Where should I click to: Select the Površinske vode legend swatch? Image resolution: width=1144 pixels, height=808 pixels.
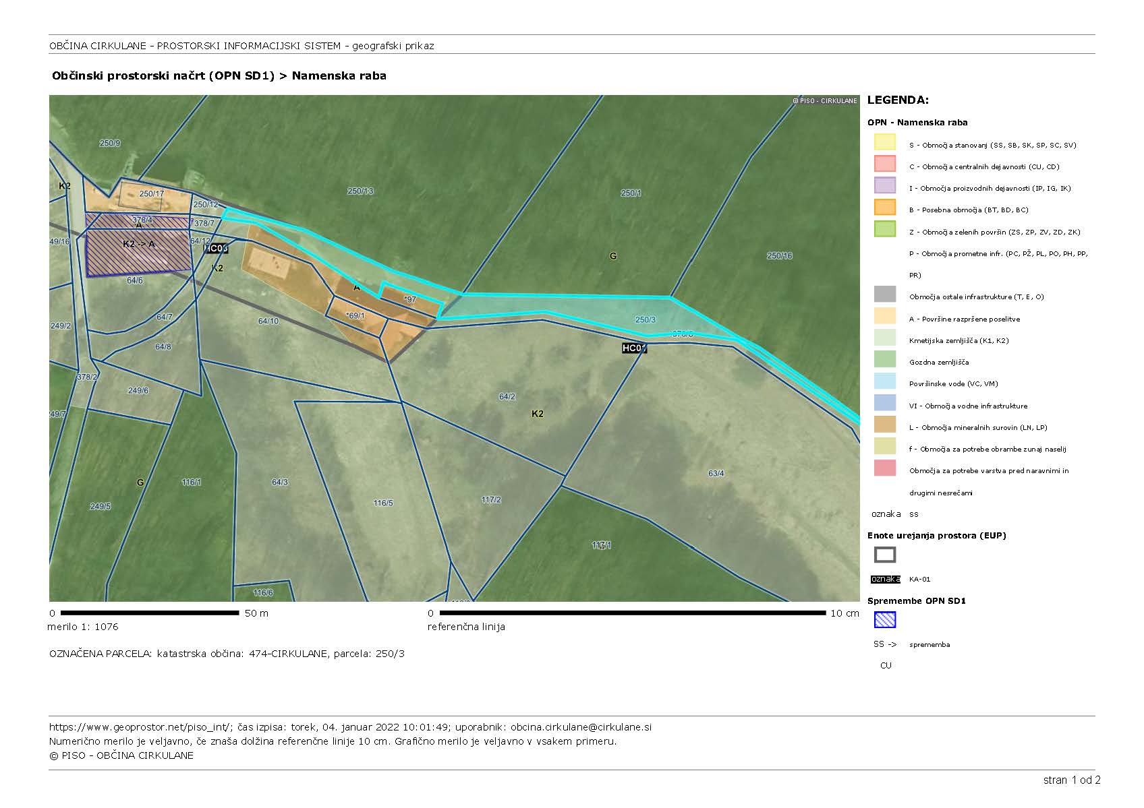tap(884, 381)
